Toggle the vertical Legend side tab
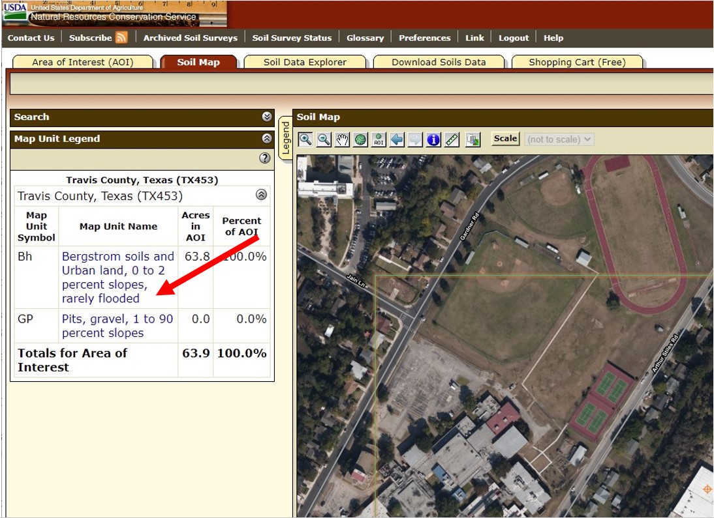 pyautogui.click(x=285, y=138)
